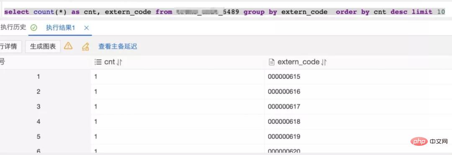Screen dimensions: 452x155
Task: Click the green execution success check icon
Action: [34, 28]
